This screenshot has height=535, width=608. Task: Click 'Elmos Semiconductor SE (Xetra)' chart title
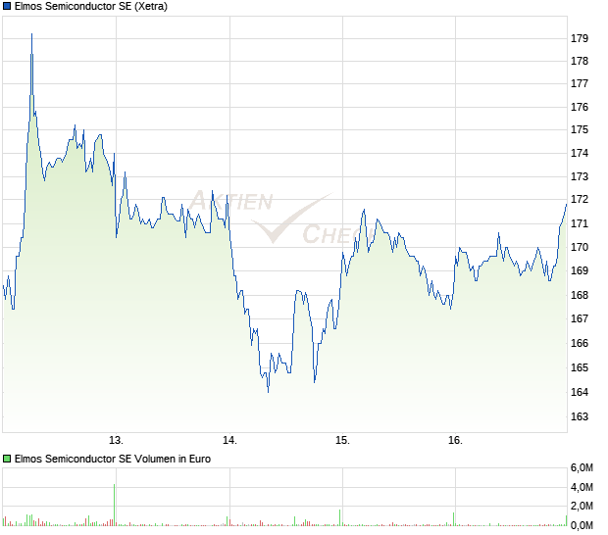tap(91, 6)
